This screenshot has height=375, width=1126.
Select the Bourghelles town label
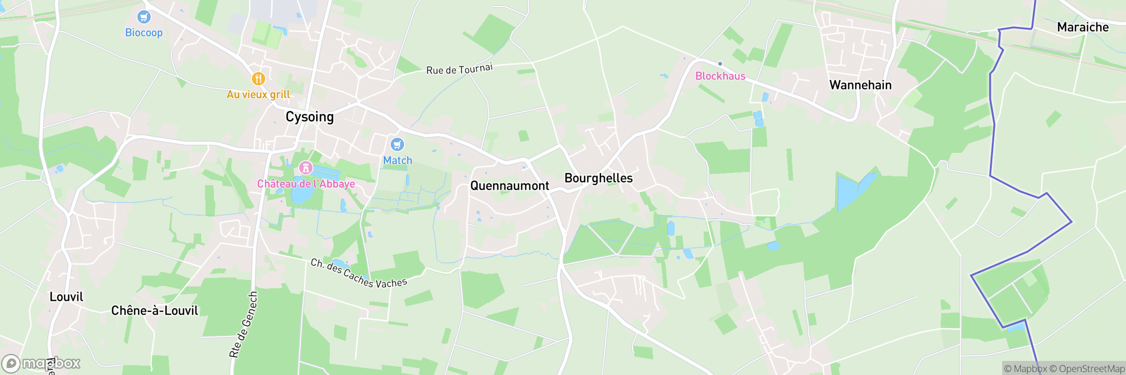coord(598,178)
